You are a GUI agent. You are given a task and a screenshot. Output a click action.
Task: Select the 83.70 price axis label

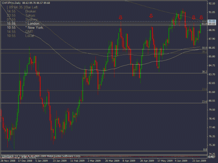tap(212, 74)
